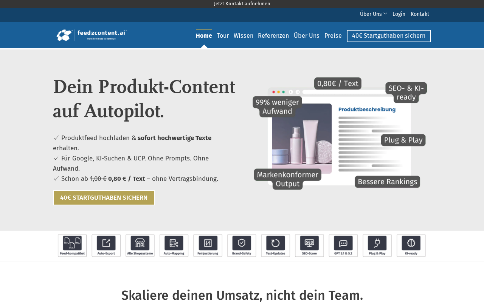This screenshot has width=484, height=302.
Task: Click the "Plug & Play" badge on the illustration
Action: [x=403, y=140]
